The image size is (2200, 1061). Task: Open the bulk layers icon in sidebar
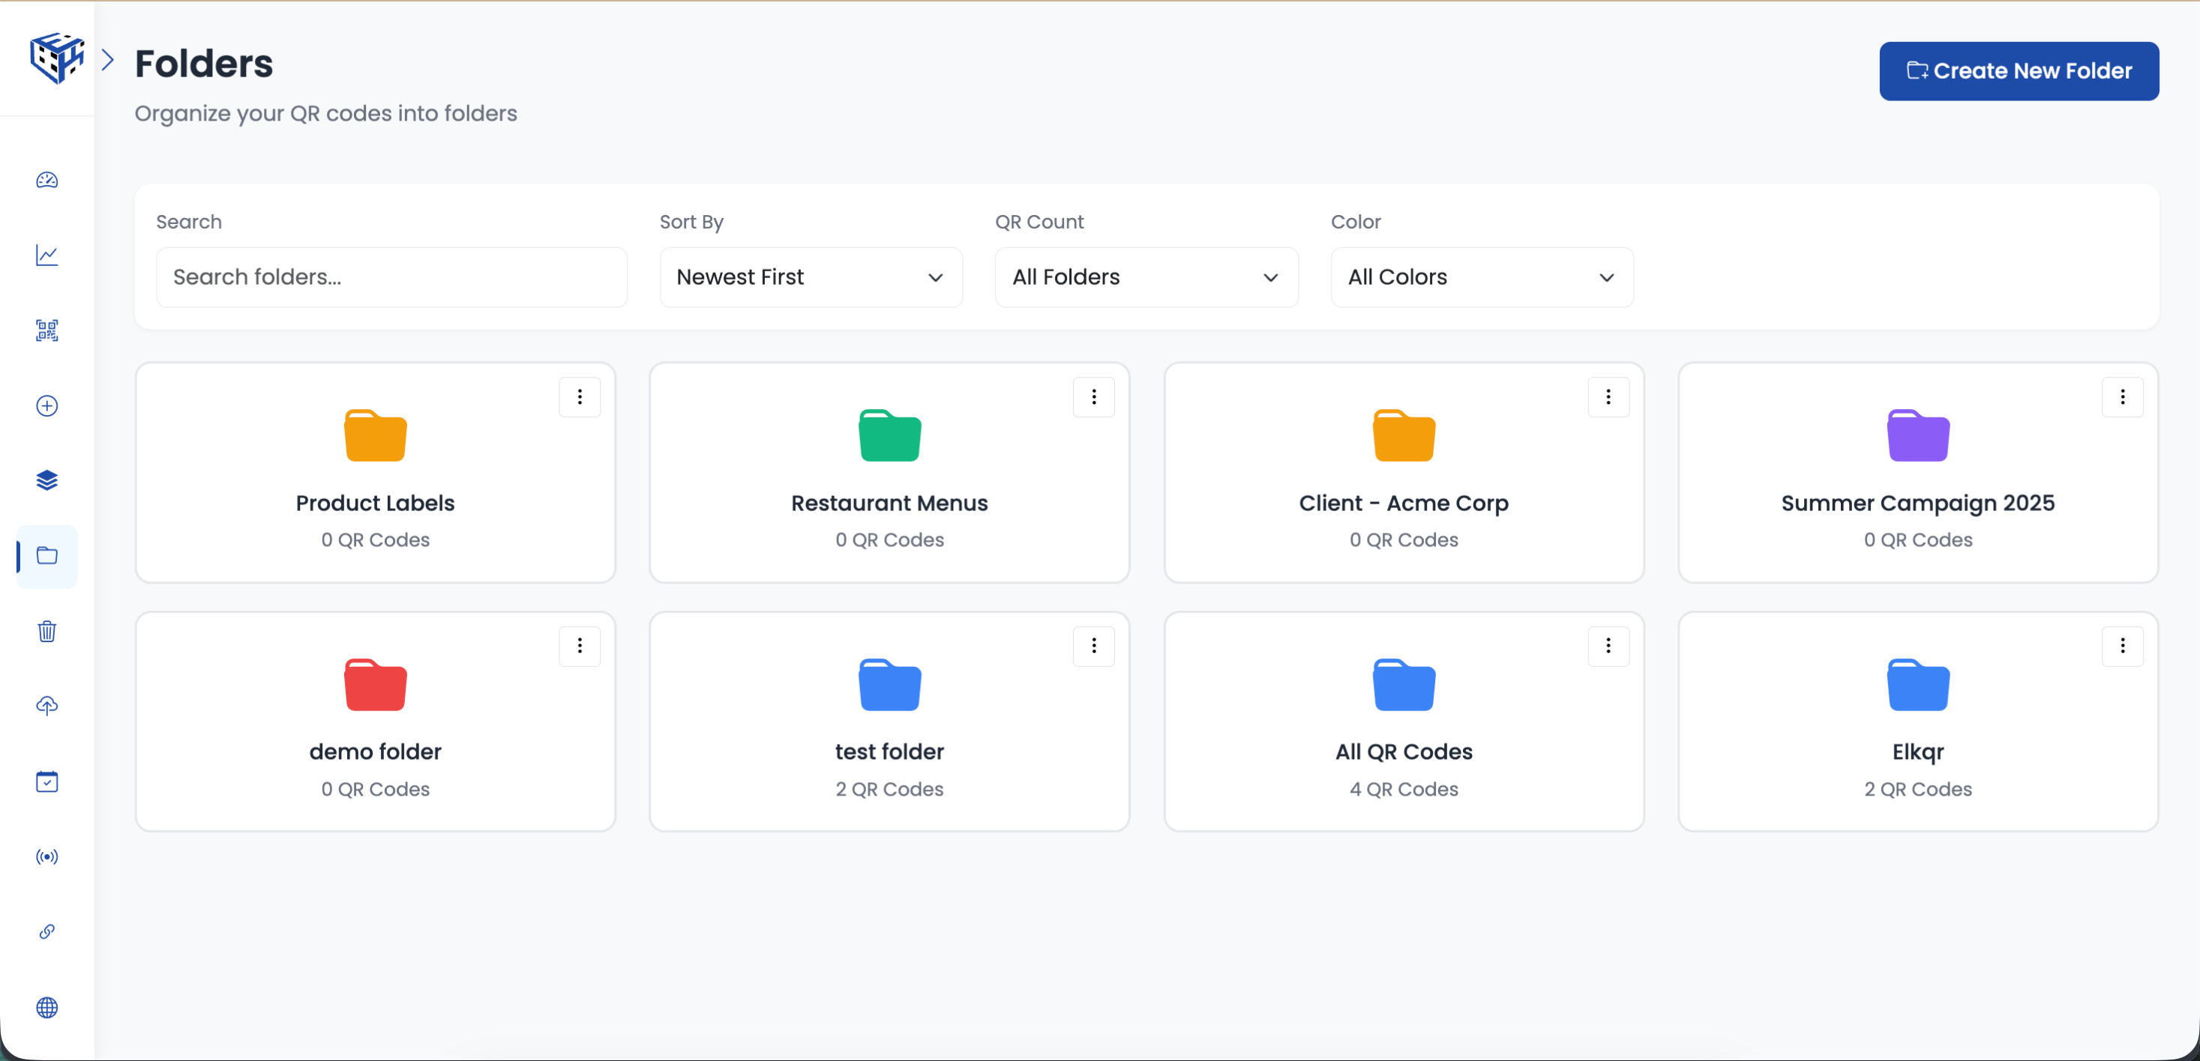click(x=47, y=480)
